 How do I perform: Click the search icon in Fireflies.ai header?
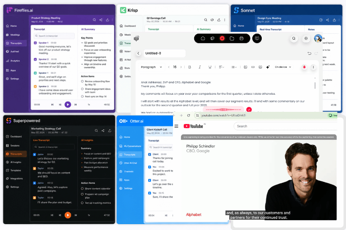point(94,20)
